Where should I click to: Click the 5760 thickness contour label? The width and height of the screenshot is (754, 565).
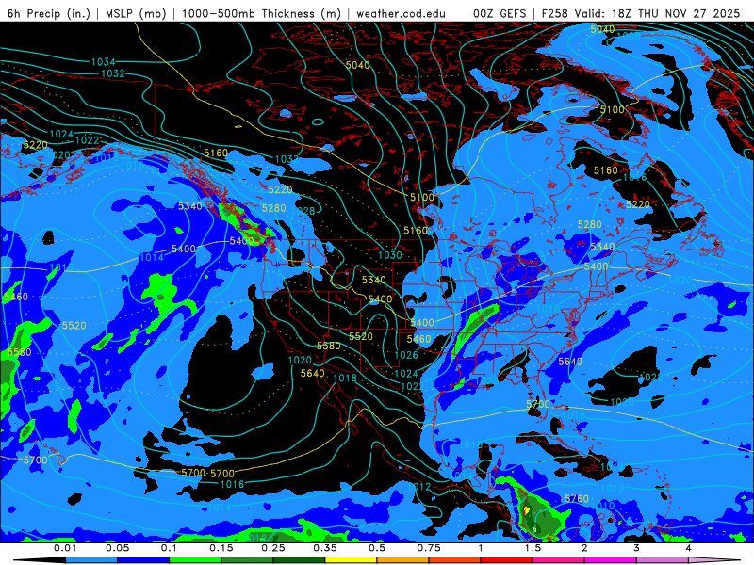click(x=577, y=499)
